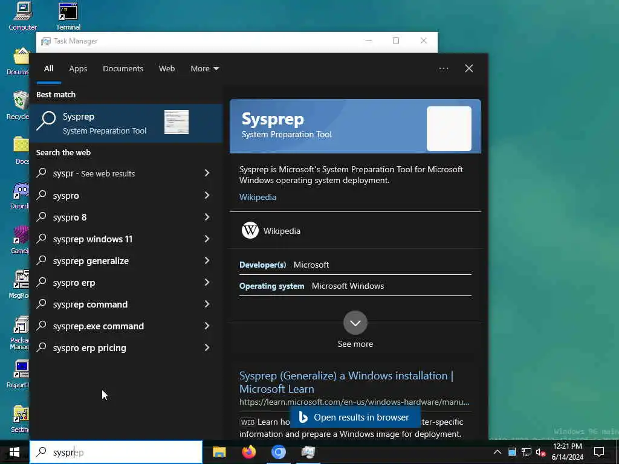The width and height of the screenshot is (619, 464).
Task: Open the Package Manager desktop shortcut
Action: click(x=19, y=333)
